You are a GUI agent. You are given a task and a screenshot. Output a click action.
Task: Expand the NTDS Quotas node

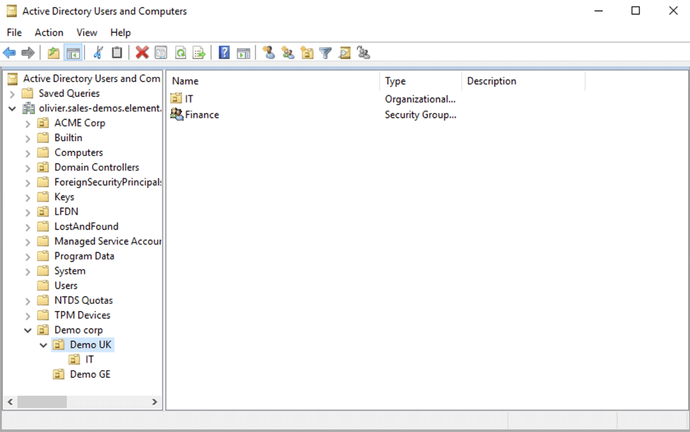click(28, 301)
